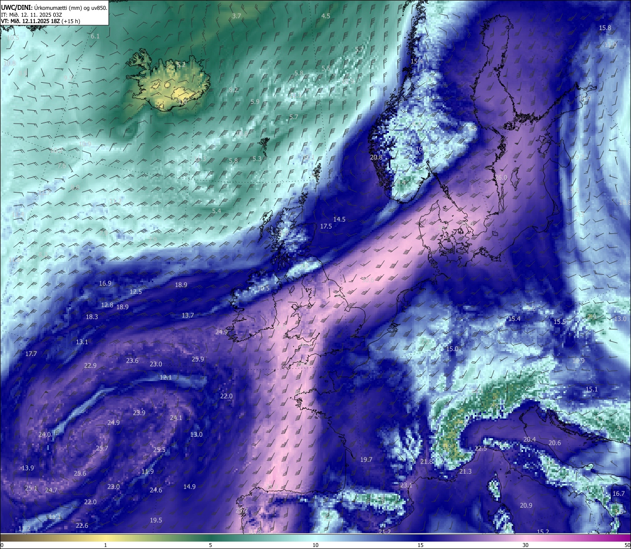
Task: Click the 50 label on the colour scale
Action: pos(627,545)
